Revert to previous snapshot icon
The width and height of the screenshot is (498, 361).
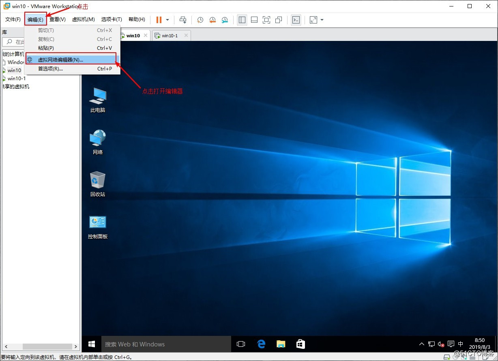[x=212, y=19]
